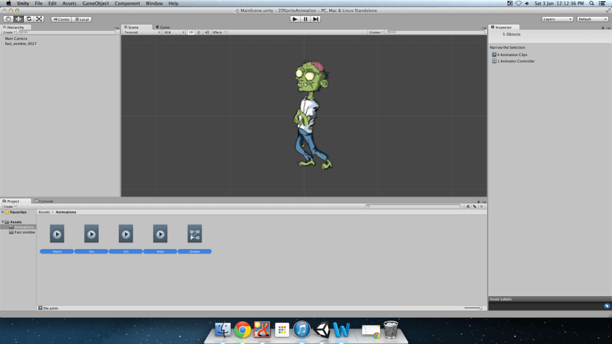Select the Hand tool in toolbar
This screenshot has width=612, height=344.
[x=8, y=19]
